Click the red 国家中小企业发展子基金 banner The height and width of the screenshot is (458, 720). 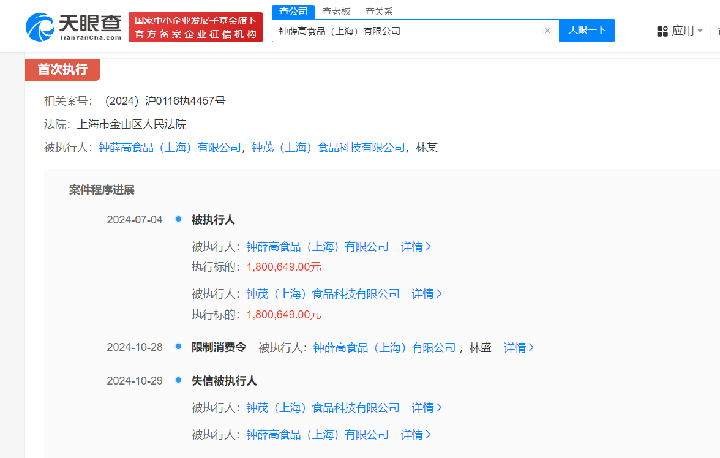click(x=196, y=27)
